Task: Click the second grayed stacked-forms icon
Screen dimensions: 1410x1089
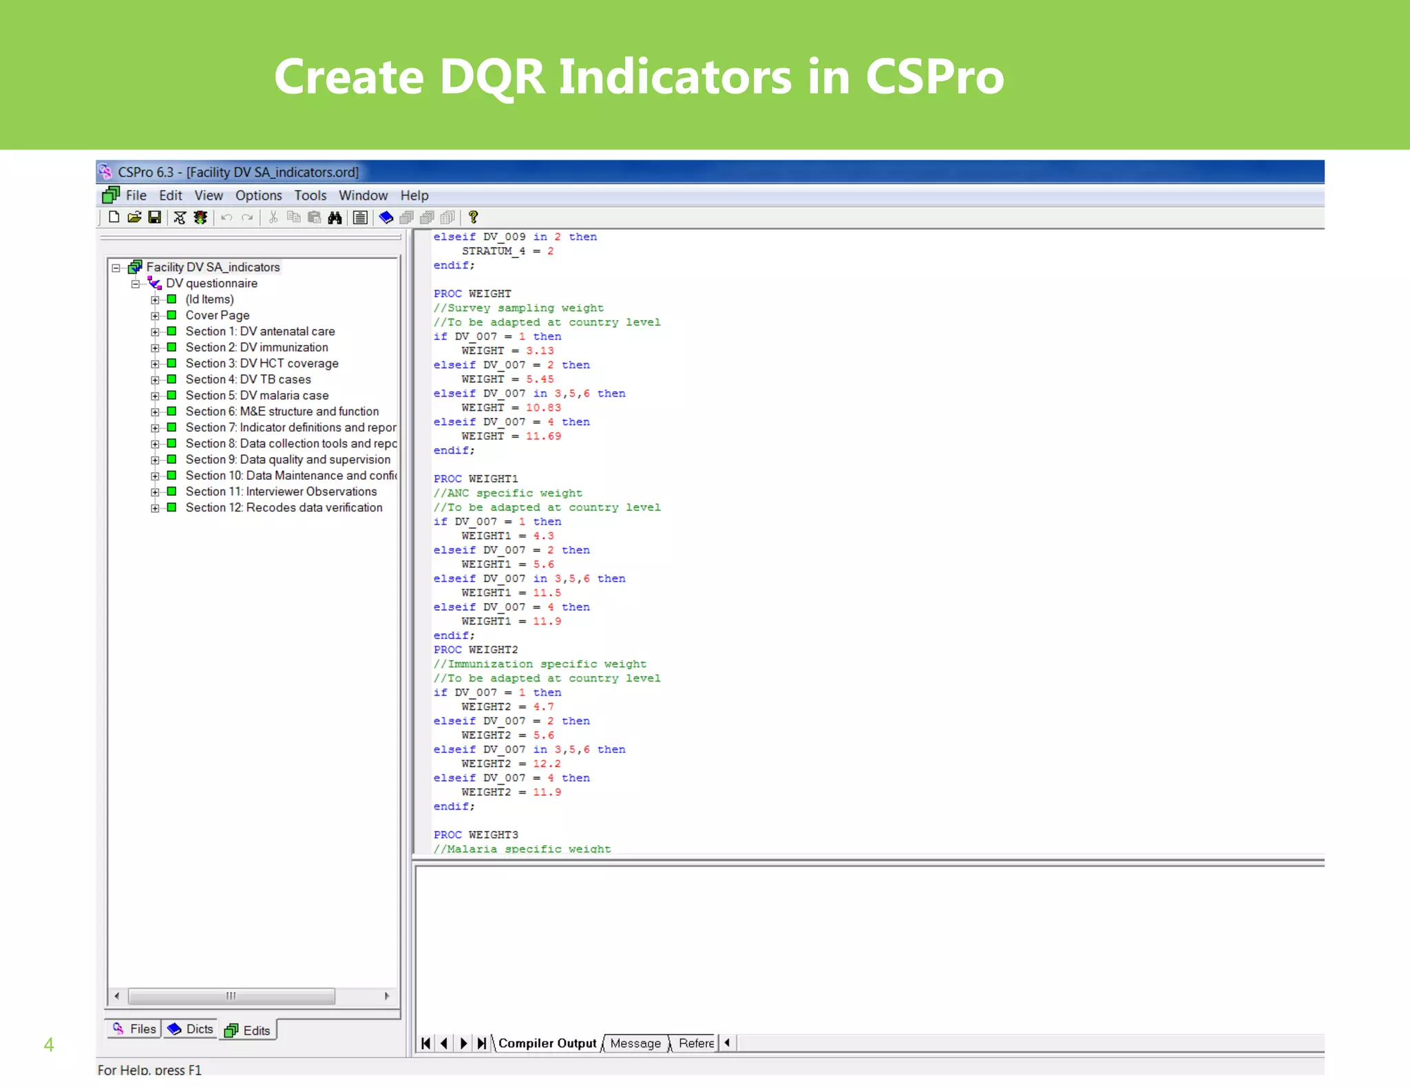Action: [428, 218]
